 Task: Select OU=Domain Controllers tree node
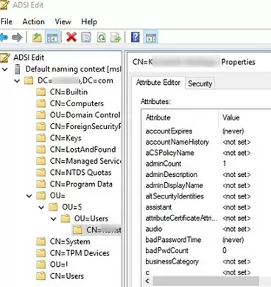coord(85,115)
